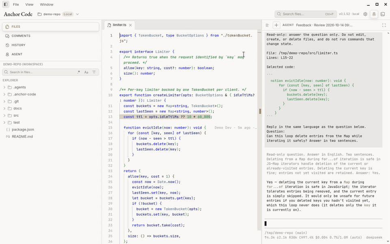Open the settings gear
Viewport: 390px width, 244px height.
(365, 14)
